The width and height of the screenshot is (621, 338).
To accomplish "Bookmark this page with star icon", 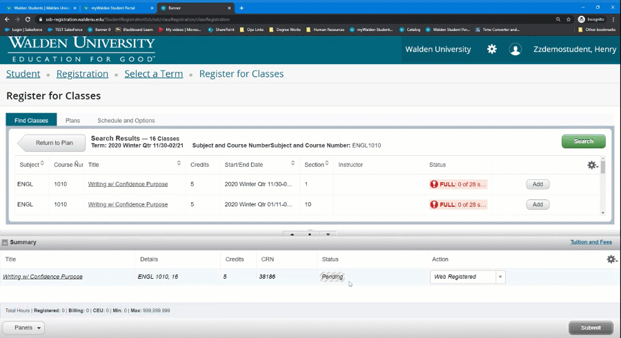I will pos(569,19).
